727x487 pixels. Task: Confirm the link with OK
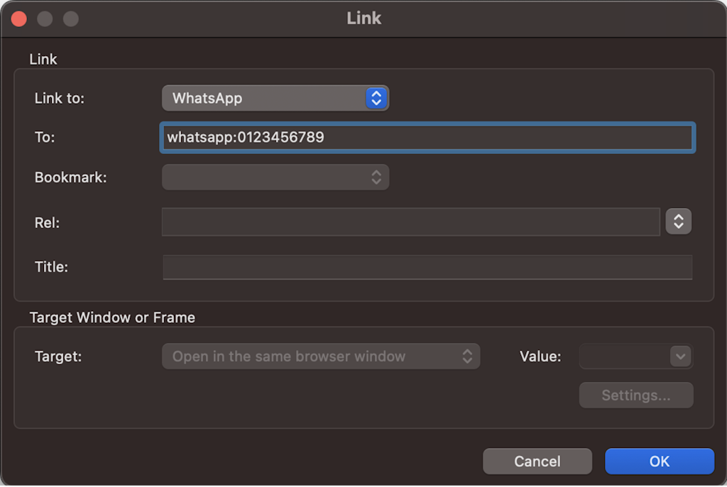click(x=659, y=461)
